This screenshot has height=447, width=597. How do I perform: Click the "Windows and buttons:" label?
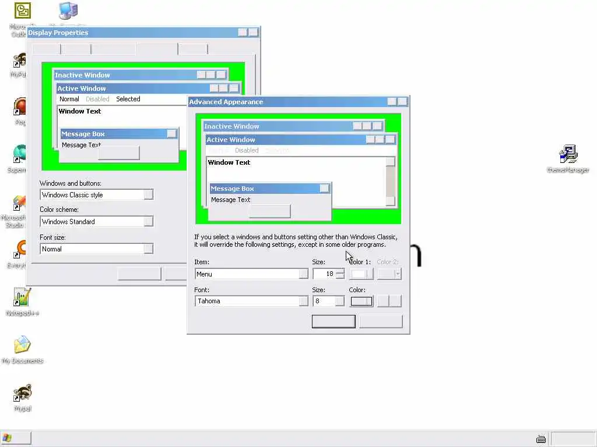pos(71,183)
